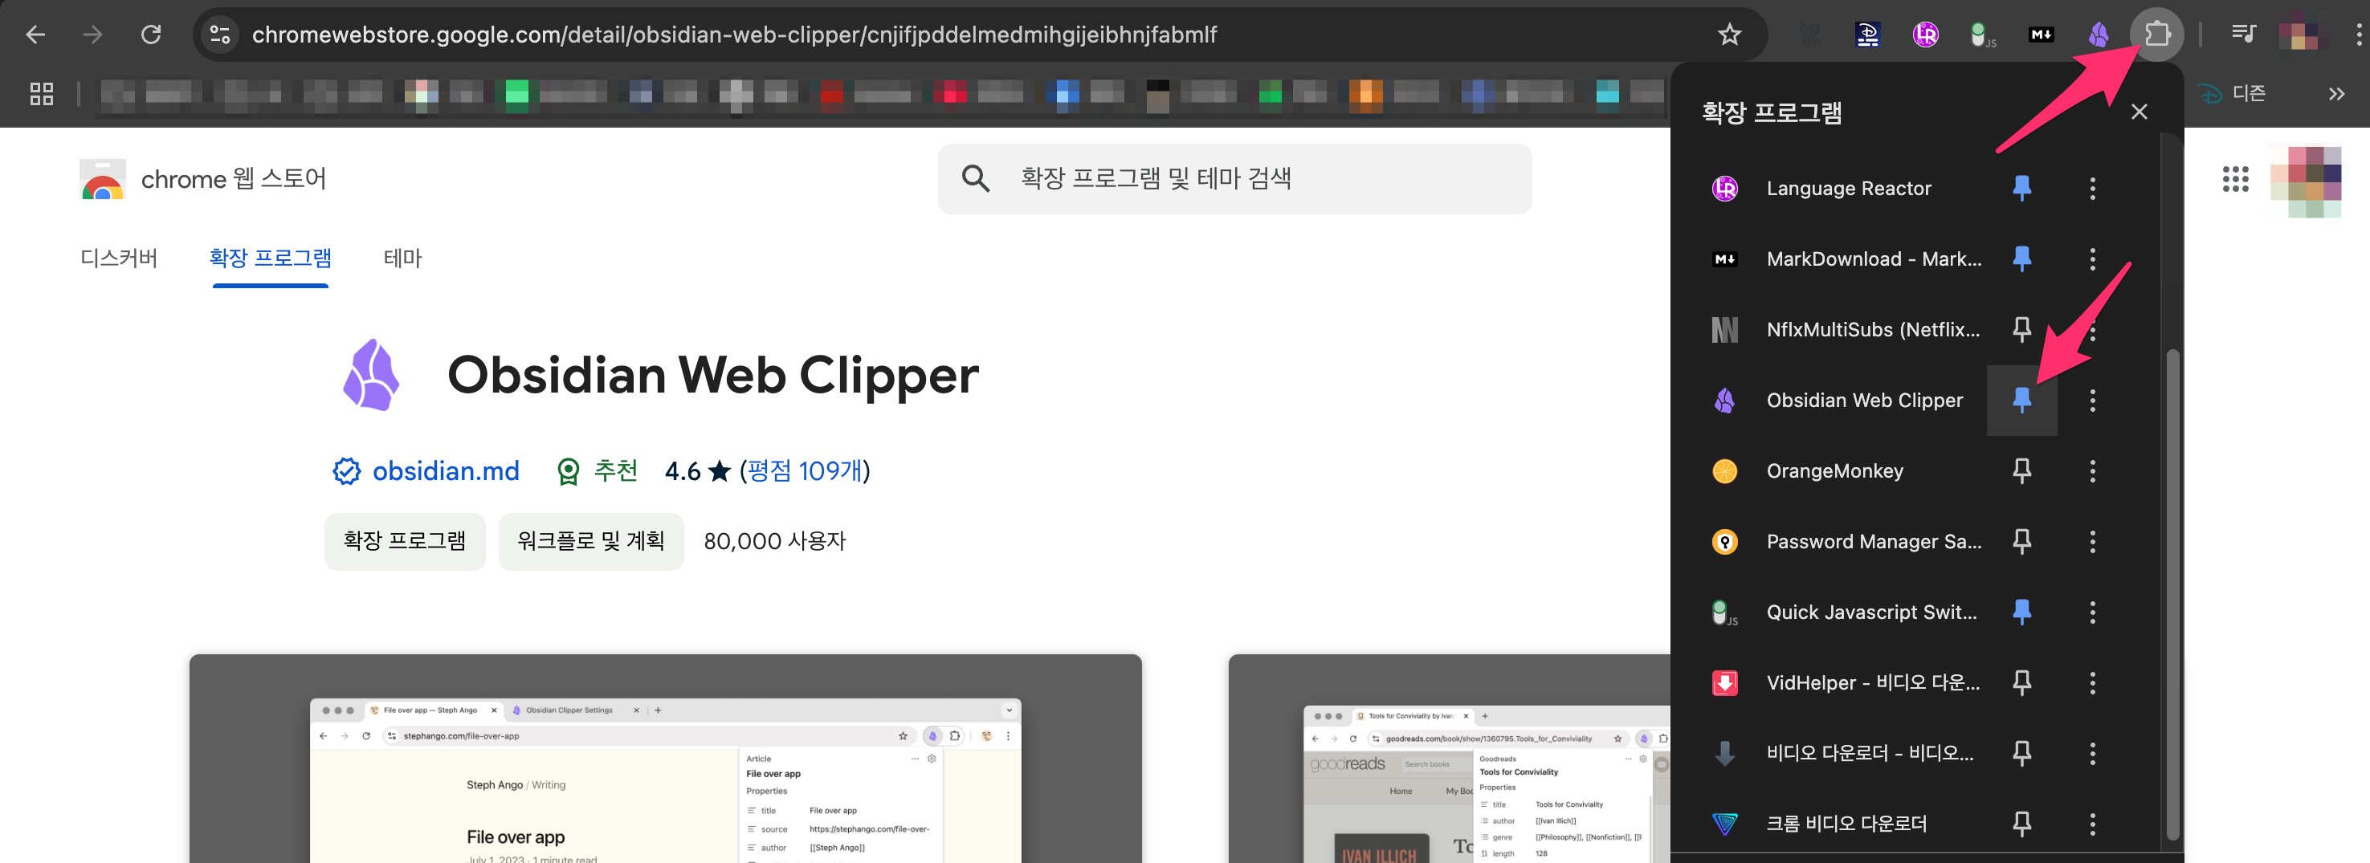2370x863 pixels.
Task: Click the Chrome Web Store logo
Action: point(102,179)
